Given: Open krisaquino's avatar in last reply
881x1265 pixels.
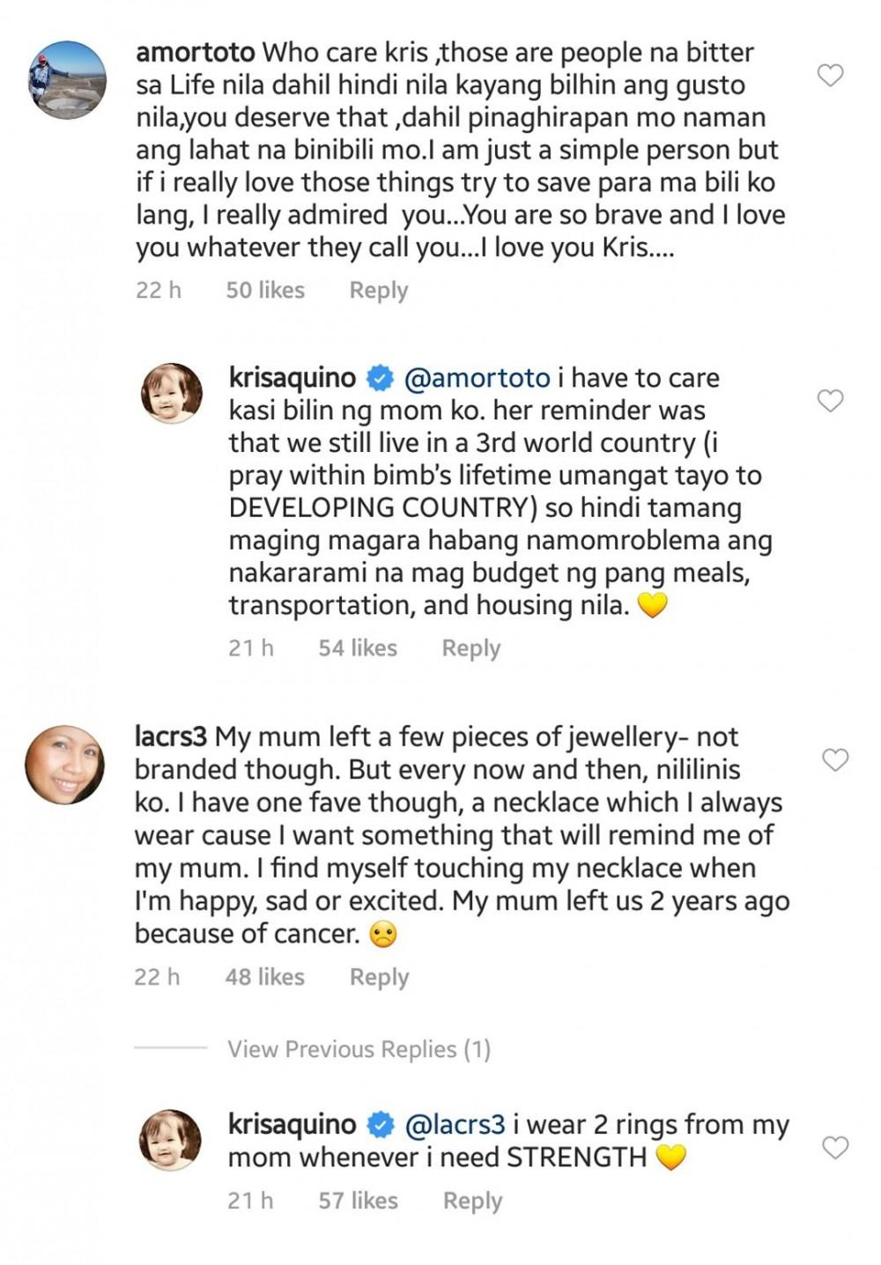Looking at the screenshot, I should coord(171,1139).
